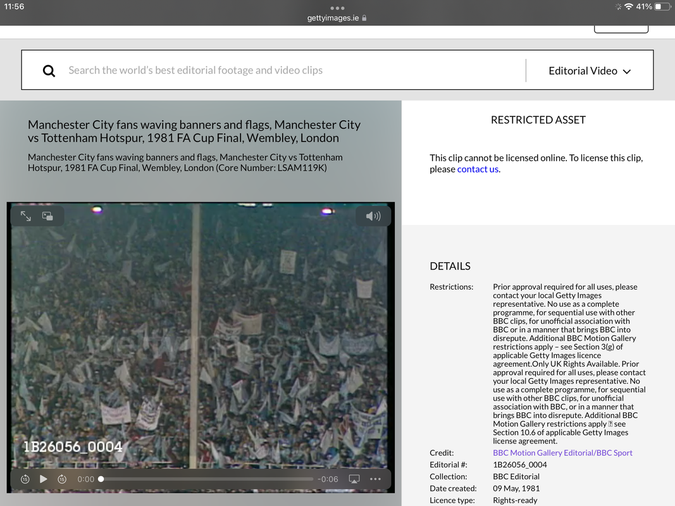Rewind video 15 seconds
This screenshot has width=675, height=506.
25,479
